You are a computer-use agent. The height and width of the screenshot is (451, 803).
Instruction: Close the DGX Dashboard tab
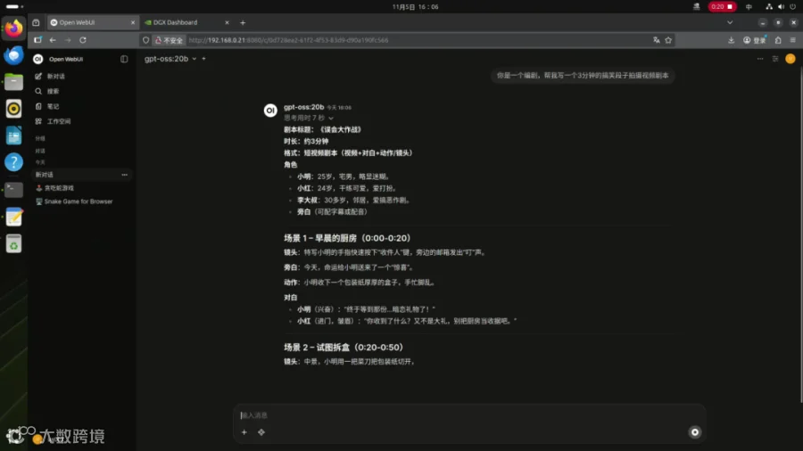click(x=227, y=22)
